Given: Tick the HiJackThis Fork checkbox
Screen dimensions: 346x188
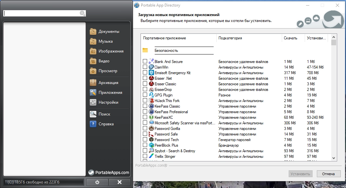Looking at the screenshot, I should click(145, 100).
